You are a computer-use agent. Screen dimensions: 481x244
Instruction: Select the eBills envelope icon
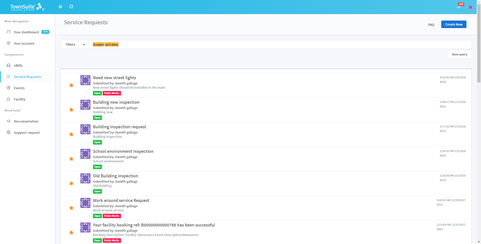point(9,65)
